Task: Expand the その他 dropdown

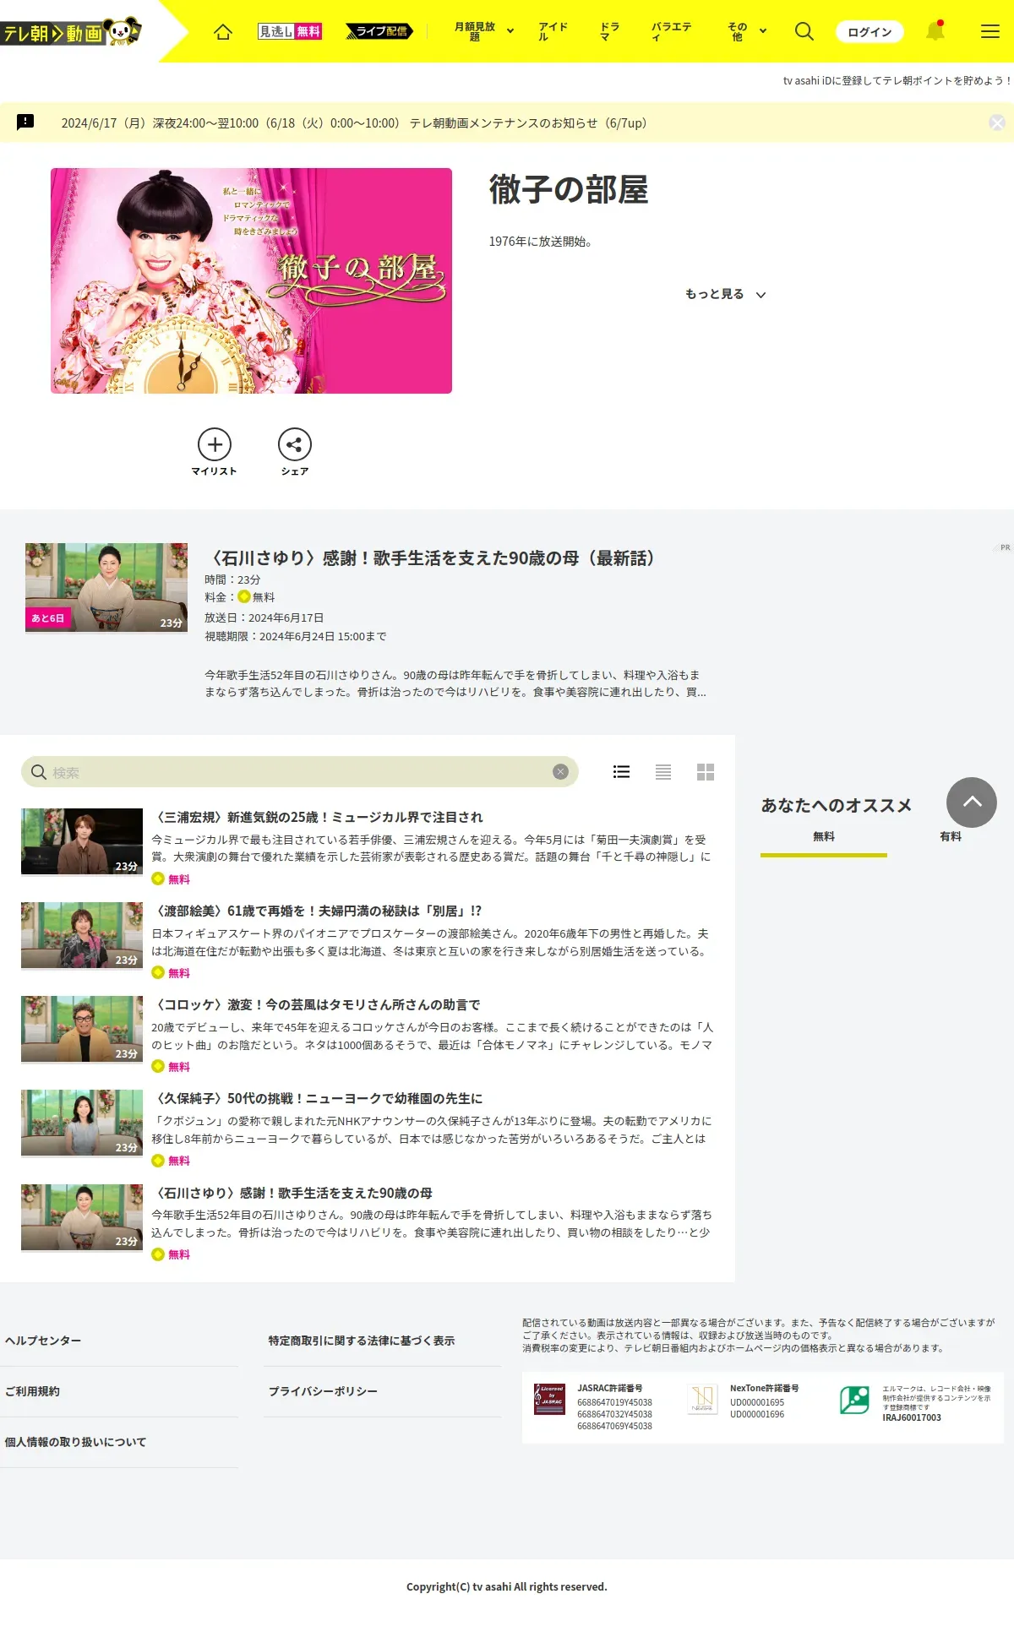Action: coord(747,31)
